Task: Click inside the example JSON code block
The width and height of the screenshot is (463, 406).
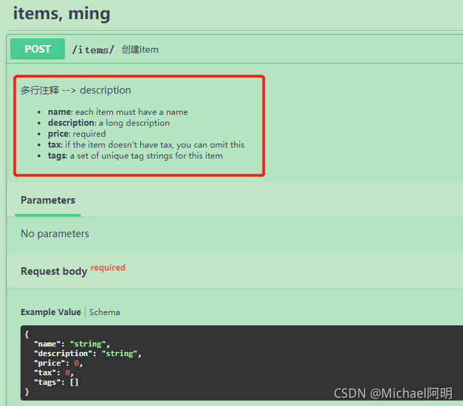Action: coord(241,363)
